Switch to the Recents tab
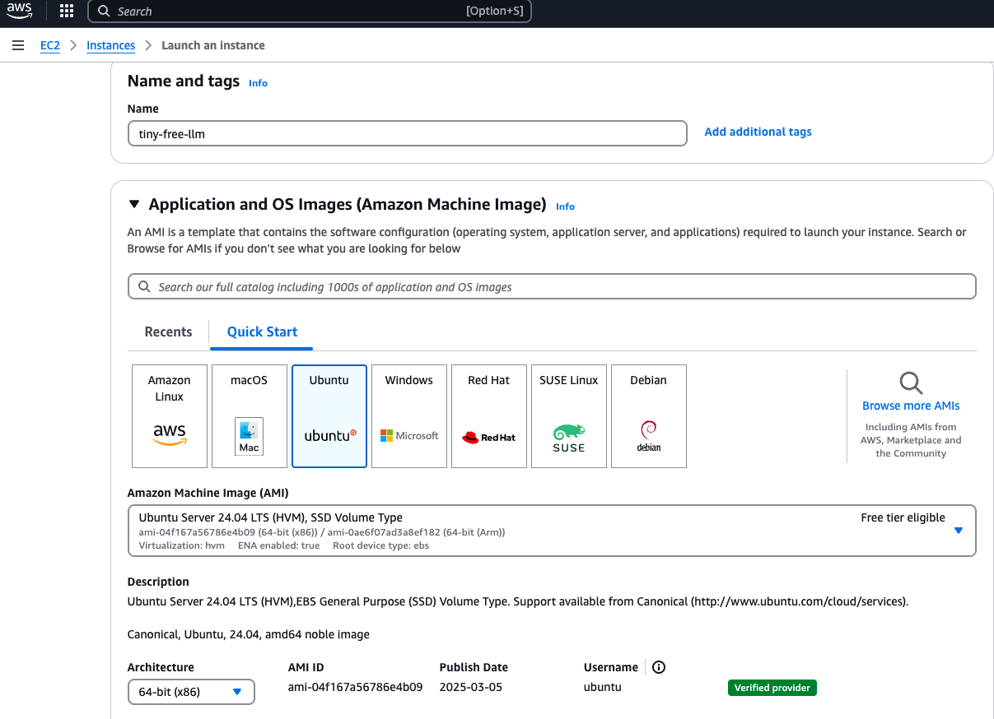Screen dimensions: 994x719 [168, 332]
